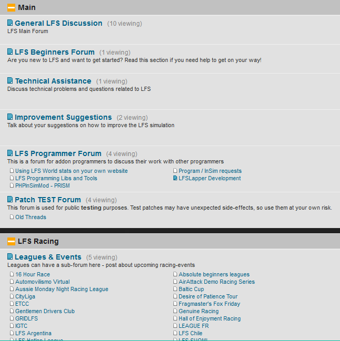Open LEAGUE FR subforum

[193, 326]
